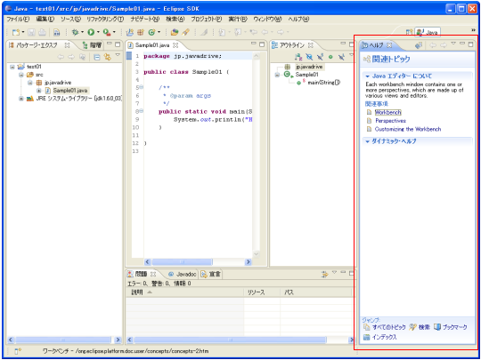
Task: Click the toolbar icon right of the Print icon
Action: point(57,32)
